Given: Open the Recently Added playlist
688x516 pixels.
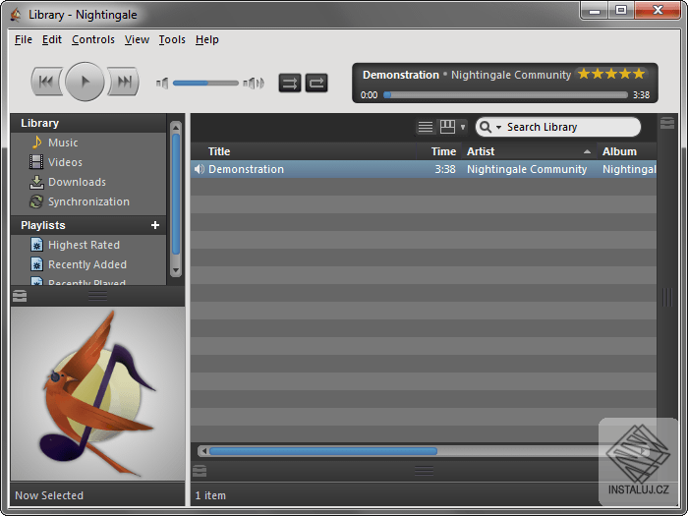Looking at the screenshot, I should coord(88,264).
